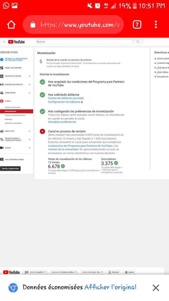Click the green check beside Has solicitado AdSense

pyautogui.click(x=43, y=95)
